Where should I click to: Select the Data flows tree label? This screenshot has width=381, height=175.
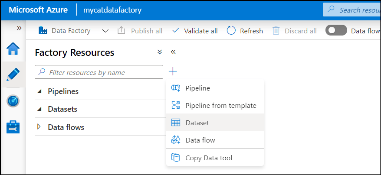pos(66,127)
